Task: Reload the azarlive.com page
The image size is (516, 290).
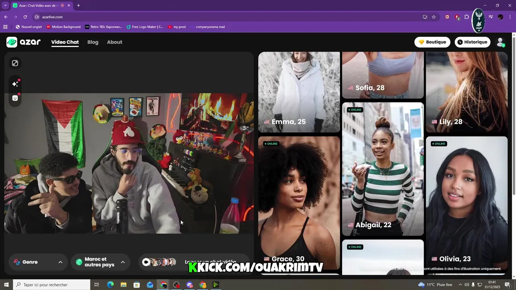Action: (25, 17)
